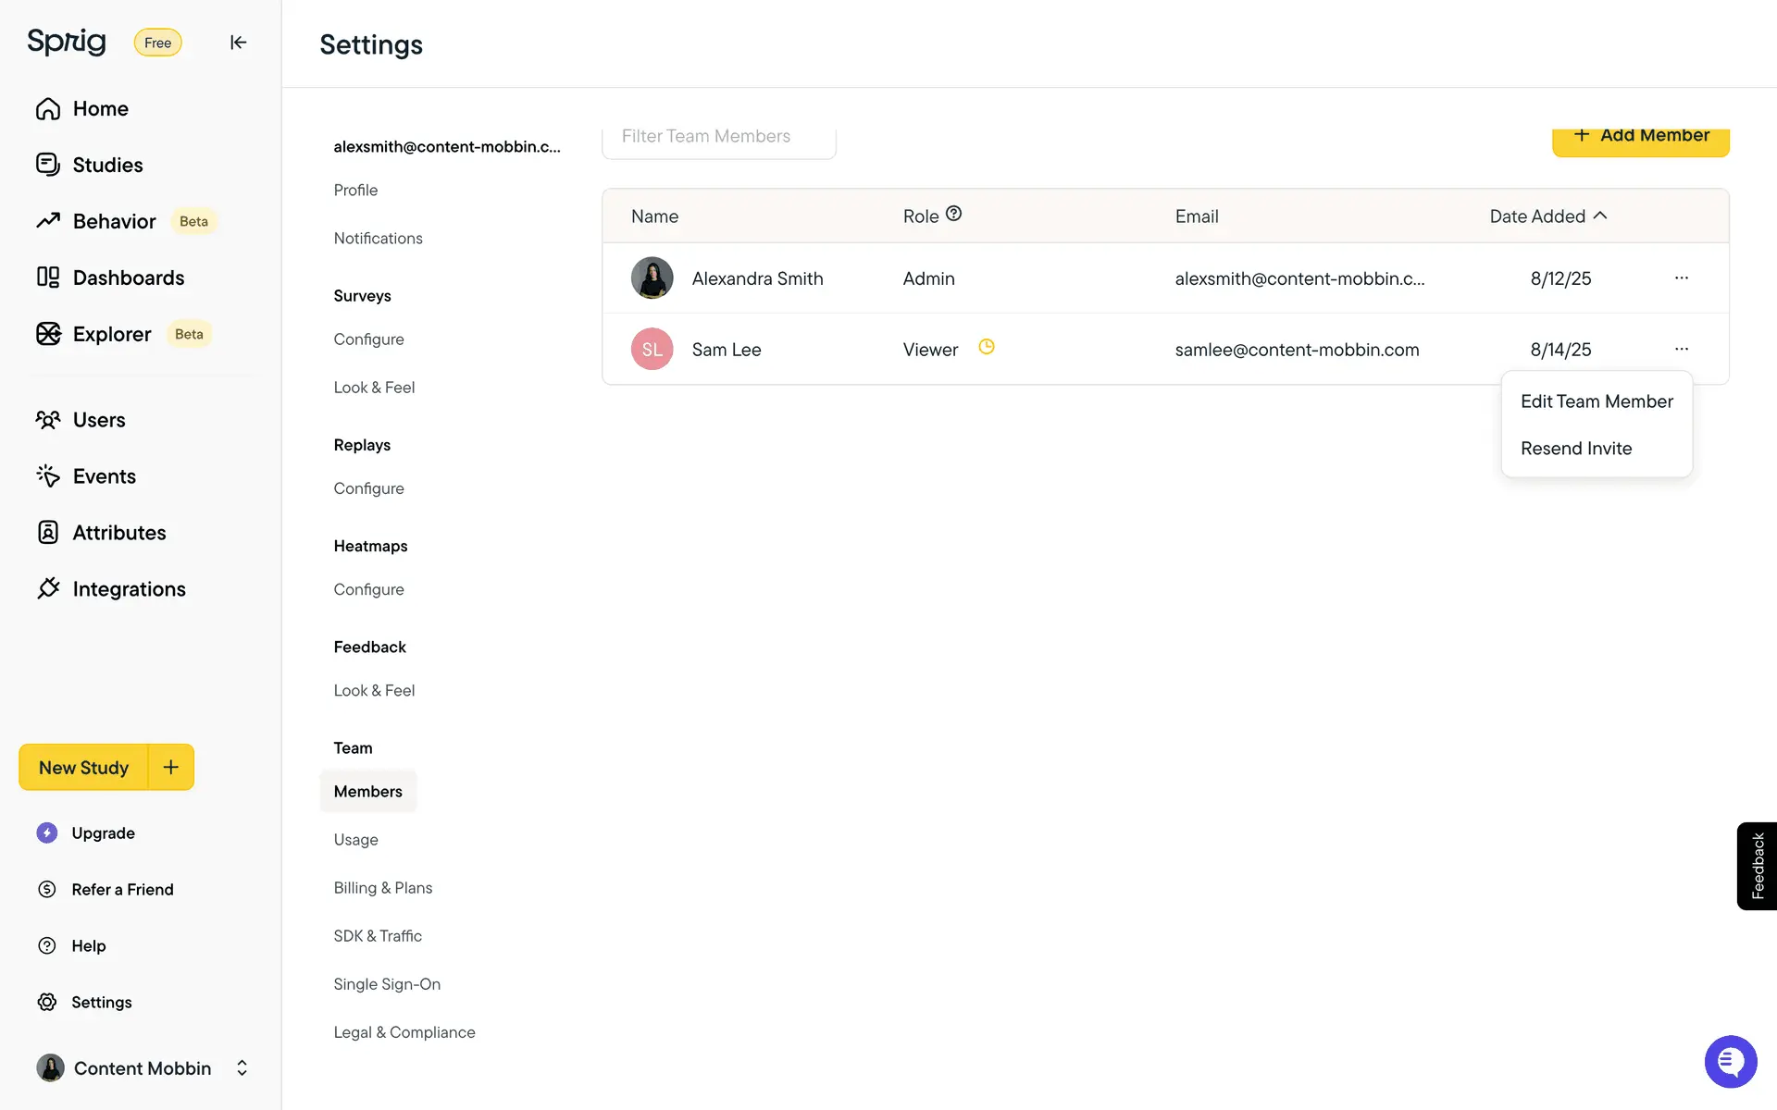Click the Add Member button
The image size is (1777, 1110).
click(1640, 137)
